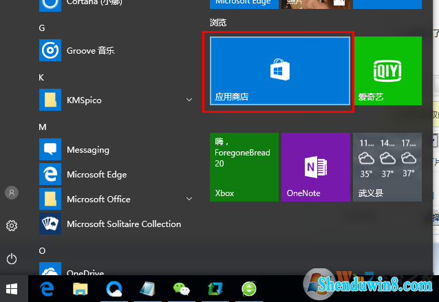Jump via the letter G header
This screenshot has height=302, width=439.
coord(42,28)
